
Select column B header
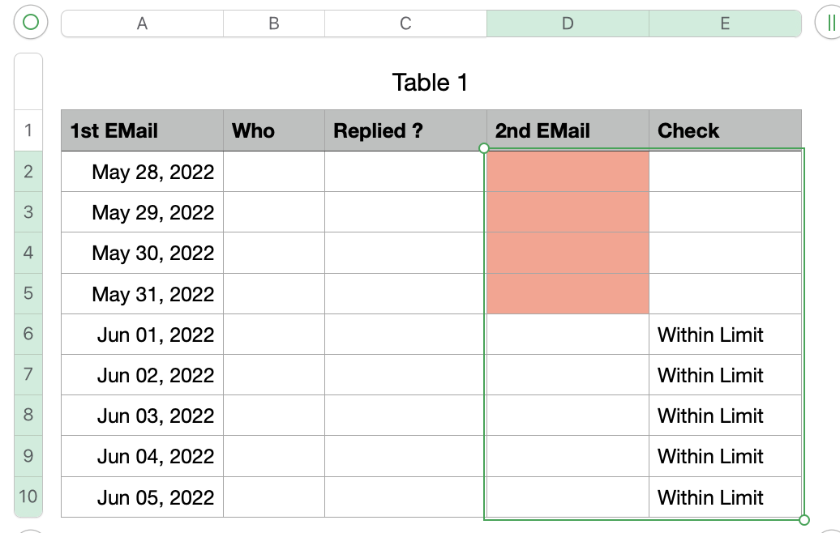click(x=274, y=23)
